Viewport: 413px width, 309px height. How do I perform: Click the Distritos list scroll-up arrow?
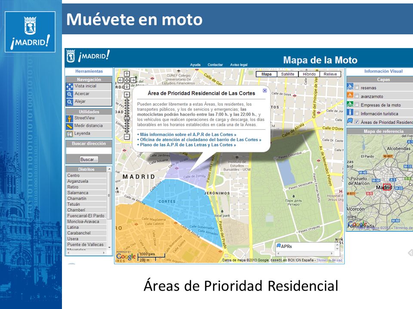109,169
